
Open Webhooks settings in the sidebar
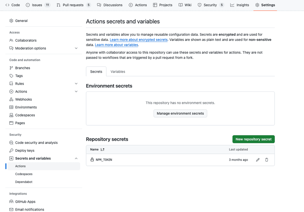click(23, 99)
